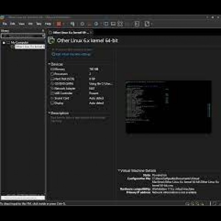Image resolution: width=221 pixels, height=221 pixels.
Task: Open the Library search dropdown arrow
Action: point(43,36)
